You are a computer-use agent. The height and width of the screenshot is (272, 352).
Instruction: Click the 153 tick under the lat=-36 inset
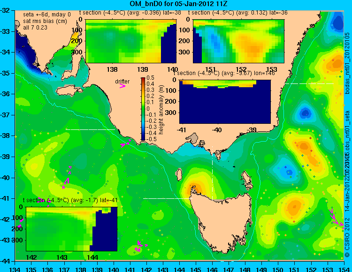click(272, 69)
